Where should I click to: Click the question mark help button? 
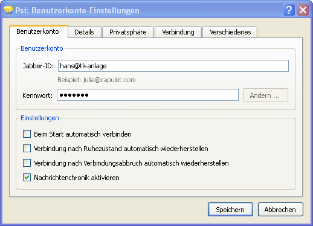pyautogui.click(x=289, y=10)
